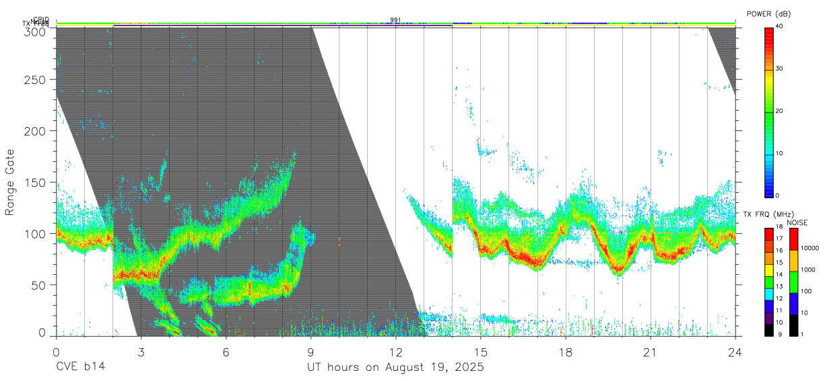This screenshot has width=827, height=381.
Task: Click the 1 label at NOISE legend bottom
Action: click(801, 334)
